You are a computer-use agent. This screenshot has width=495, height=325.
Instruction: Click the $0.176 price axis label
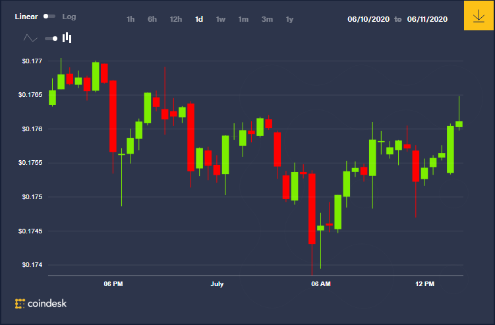pos(32,129)
